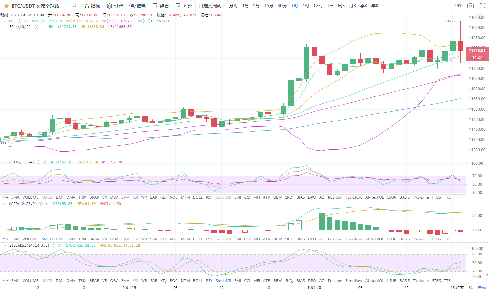Switch to the 1分 timeframe
The height and width of the screenshot is (293, 489).
pos(245,6)
